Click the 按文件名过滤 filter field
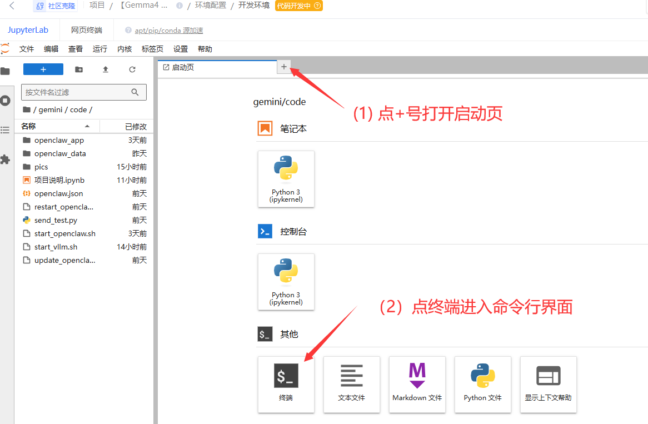This screenshot has height=424, width=648. pyautogui.click(x=84, y=92)
